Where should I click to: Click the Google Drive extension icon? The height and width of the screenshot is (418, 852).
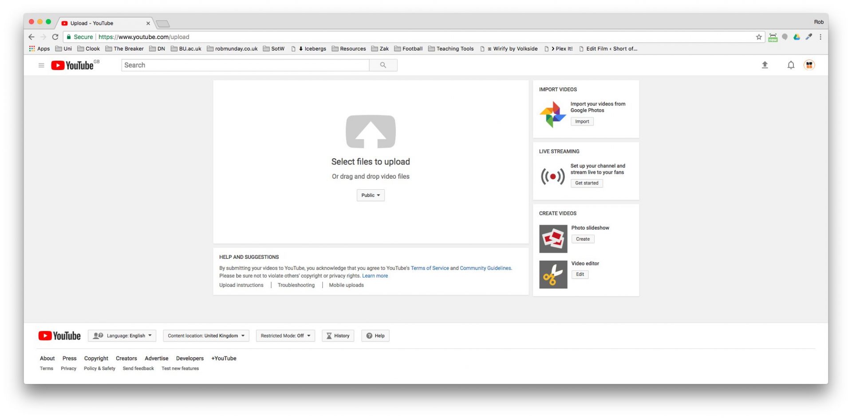[x=797, y=37]
